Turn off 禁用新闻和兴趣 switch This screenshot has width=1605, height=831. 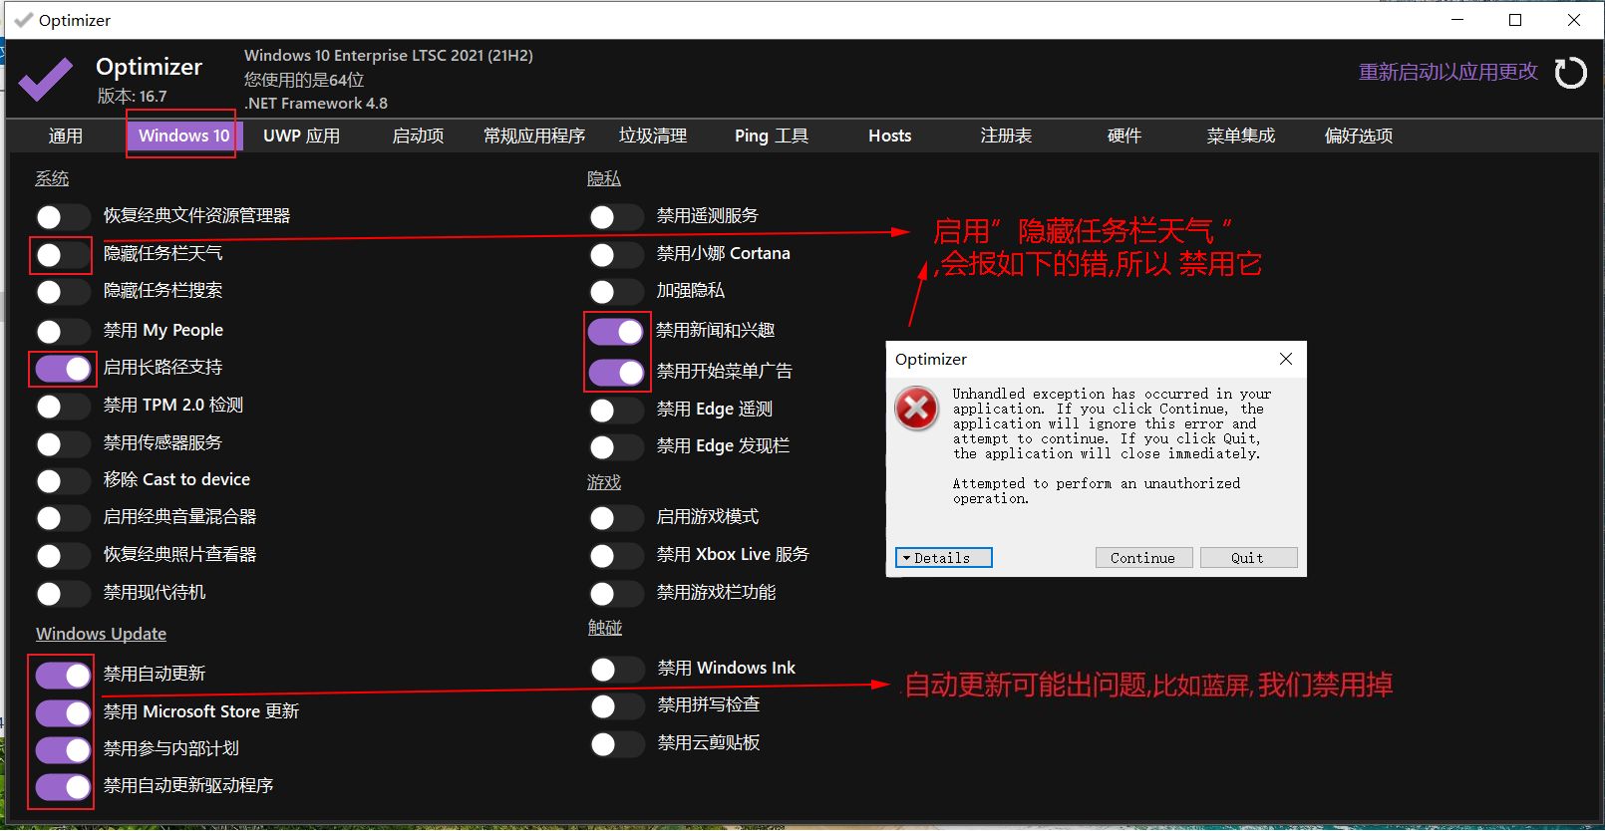click(x=615, y=332)
